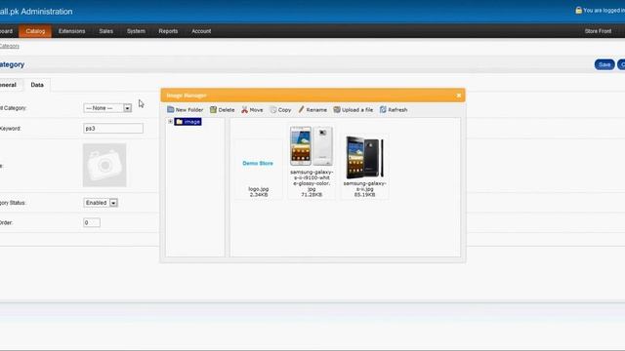This screenshot has width=625, height=351.
Task: Switch to the Data tab
Action: [37, 85]
